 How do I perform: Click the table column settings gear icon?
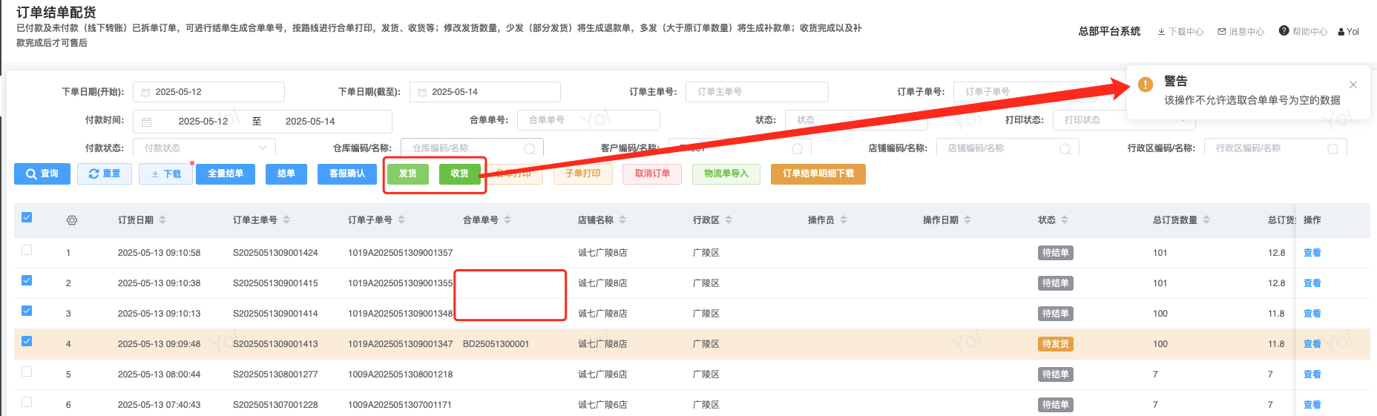(72, 220)
